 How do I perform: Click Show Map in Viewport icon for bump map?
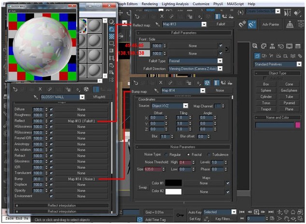click(x=207, y=83)
